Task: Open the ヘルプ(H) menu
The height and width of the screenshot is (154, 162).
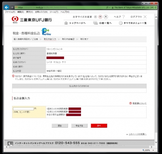Action: click(65, 12)
